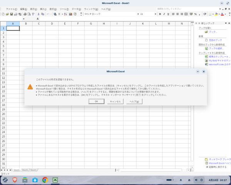Toggle Bold formatting
The height and width of the screenshot is (185, 231).
pos(160,14)
